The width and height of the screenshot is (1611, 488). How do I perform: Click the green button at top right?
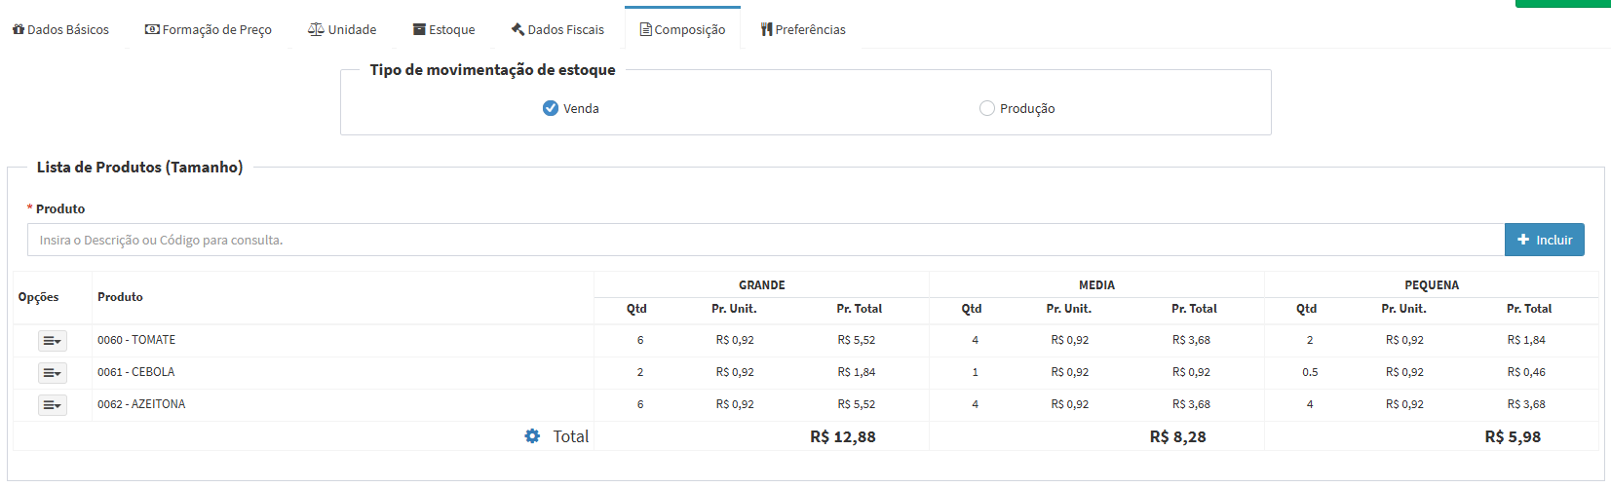(1562, 3)
